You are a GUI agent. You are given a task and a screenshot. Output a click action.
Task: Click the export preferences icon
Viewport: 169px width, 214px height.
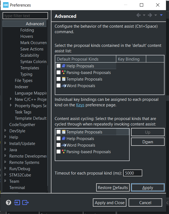[26, 202]
